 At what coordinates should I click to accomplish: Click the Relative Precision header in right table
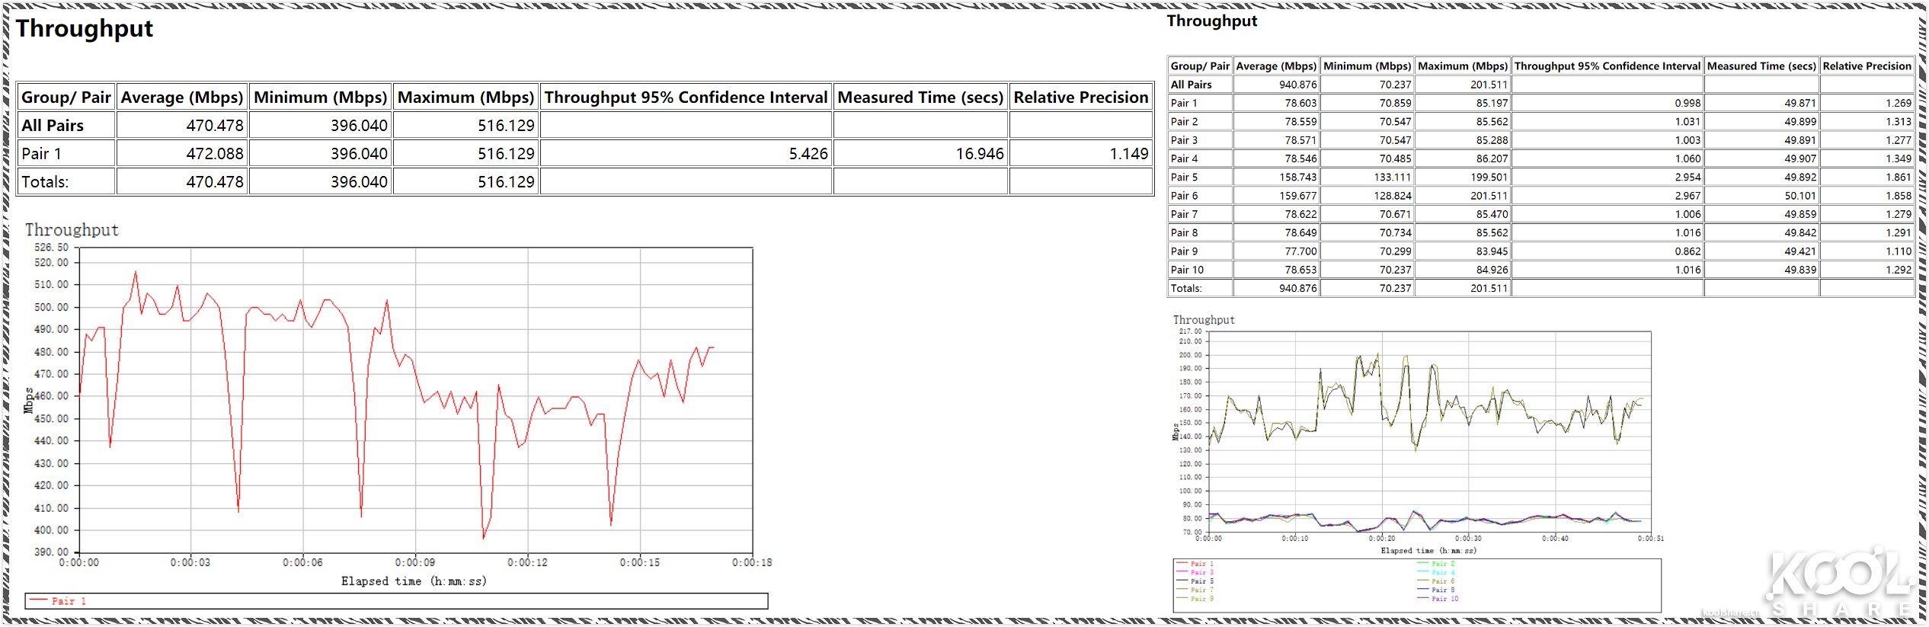[x=1867, y=66]
